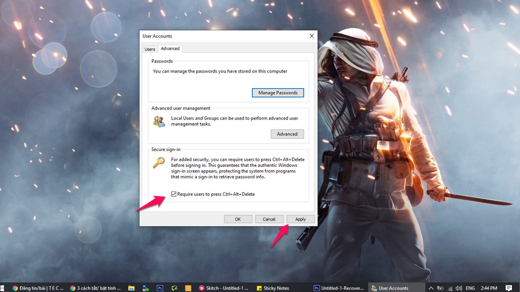Click the Secure sign-in group label
This screenshot has width=520, height=292.
[166, 150]
